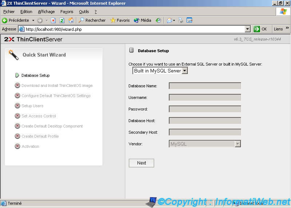This screenshot has width=291, height=208.
Task: Click the Terminé status bar text
Action: pyautogui.click(x=15, y=203)
